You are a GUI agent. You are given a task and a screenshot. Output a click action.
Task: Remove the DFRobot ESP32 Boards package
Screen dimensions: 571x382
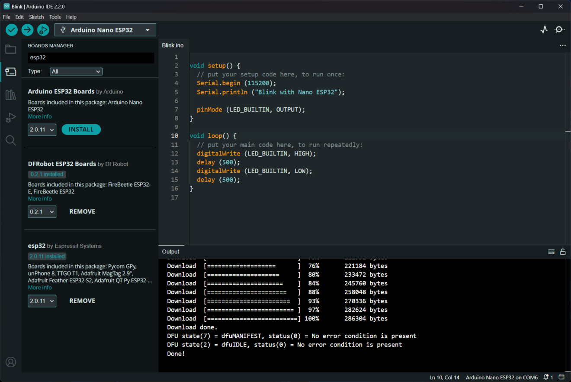point(82,212)
